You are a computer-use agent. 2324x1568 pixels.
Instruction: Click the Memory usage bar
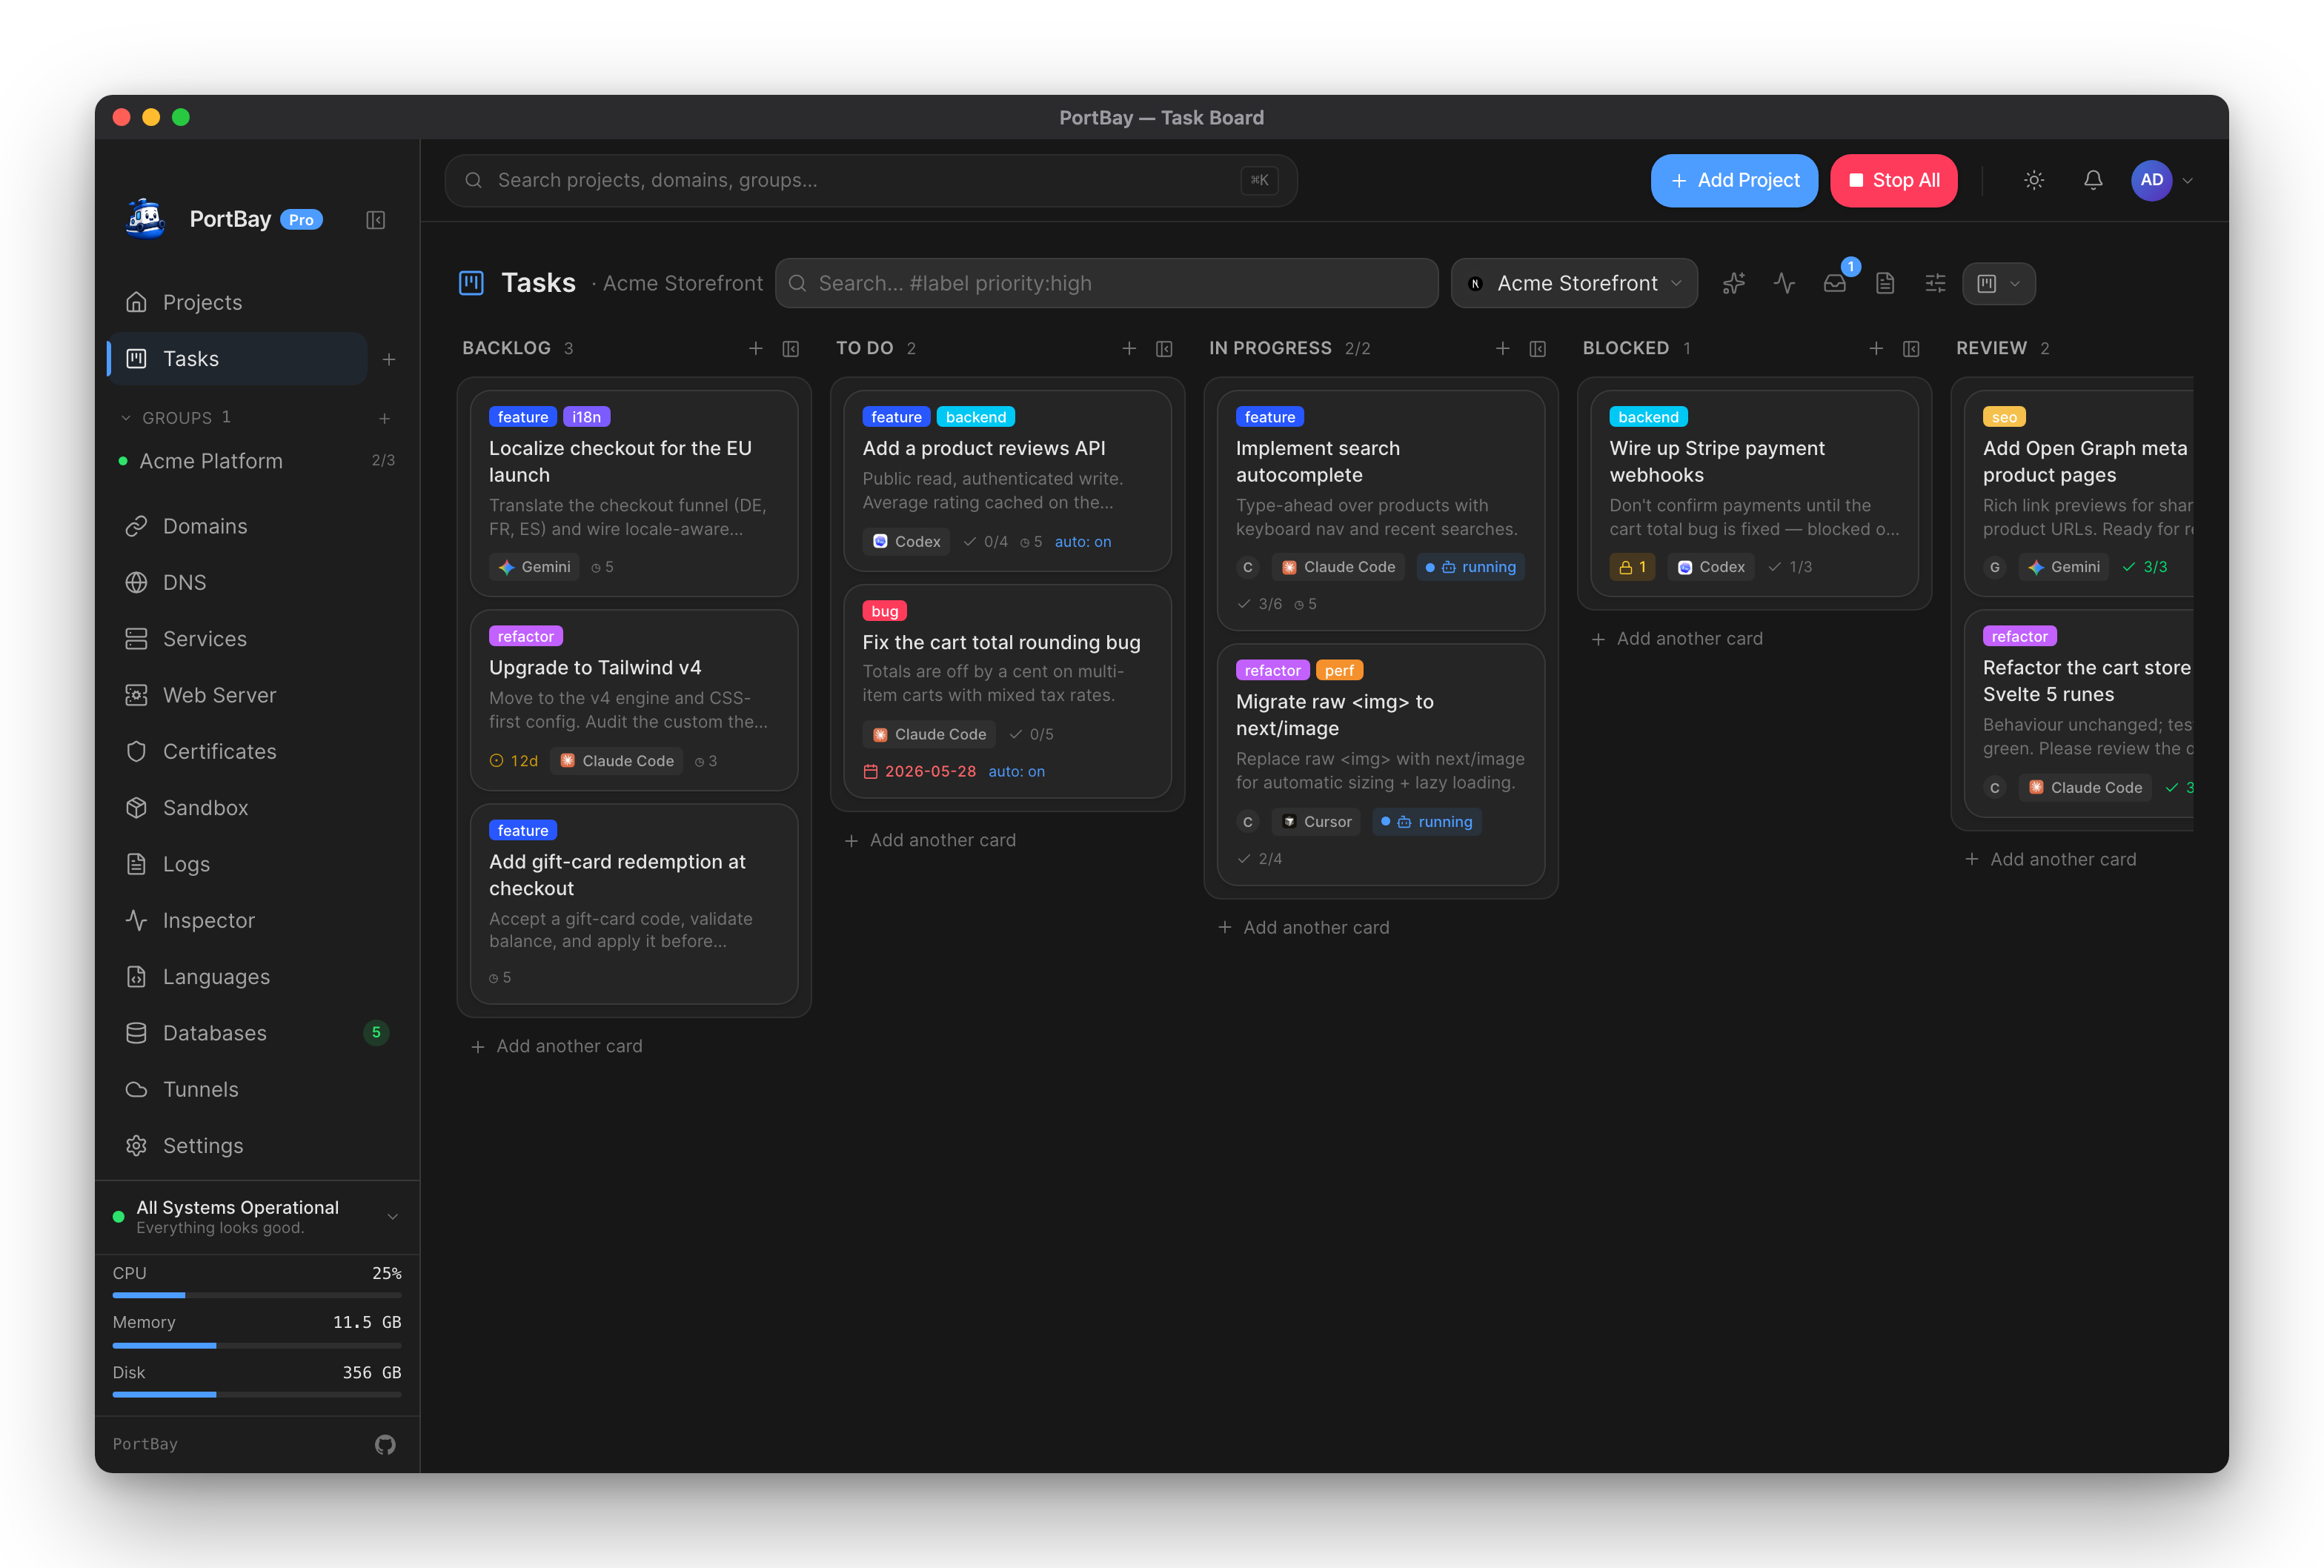[x=257, y=1345]
